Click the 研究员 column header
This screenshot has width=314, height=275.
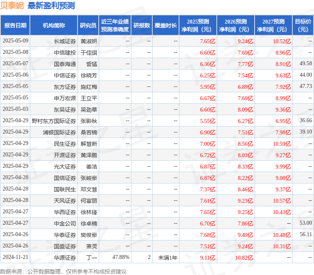[88, 26]
